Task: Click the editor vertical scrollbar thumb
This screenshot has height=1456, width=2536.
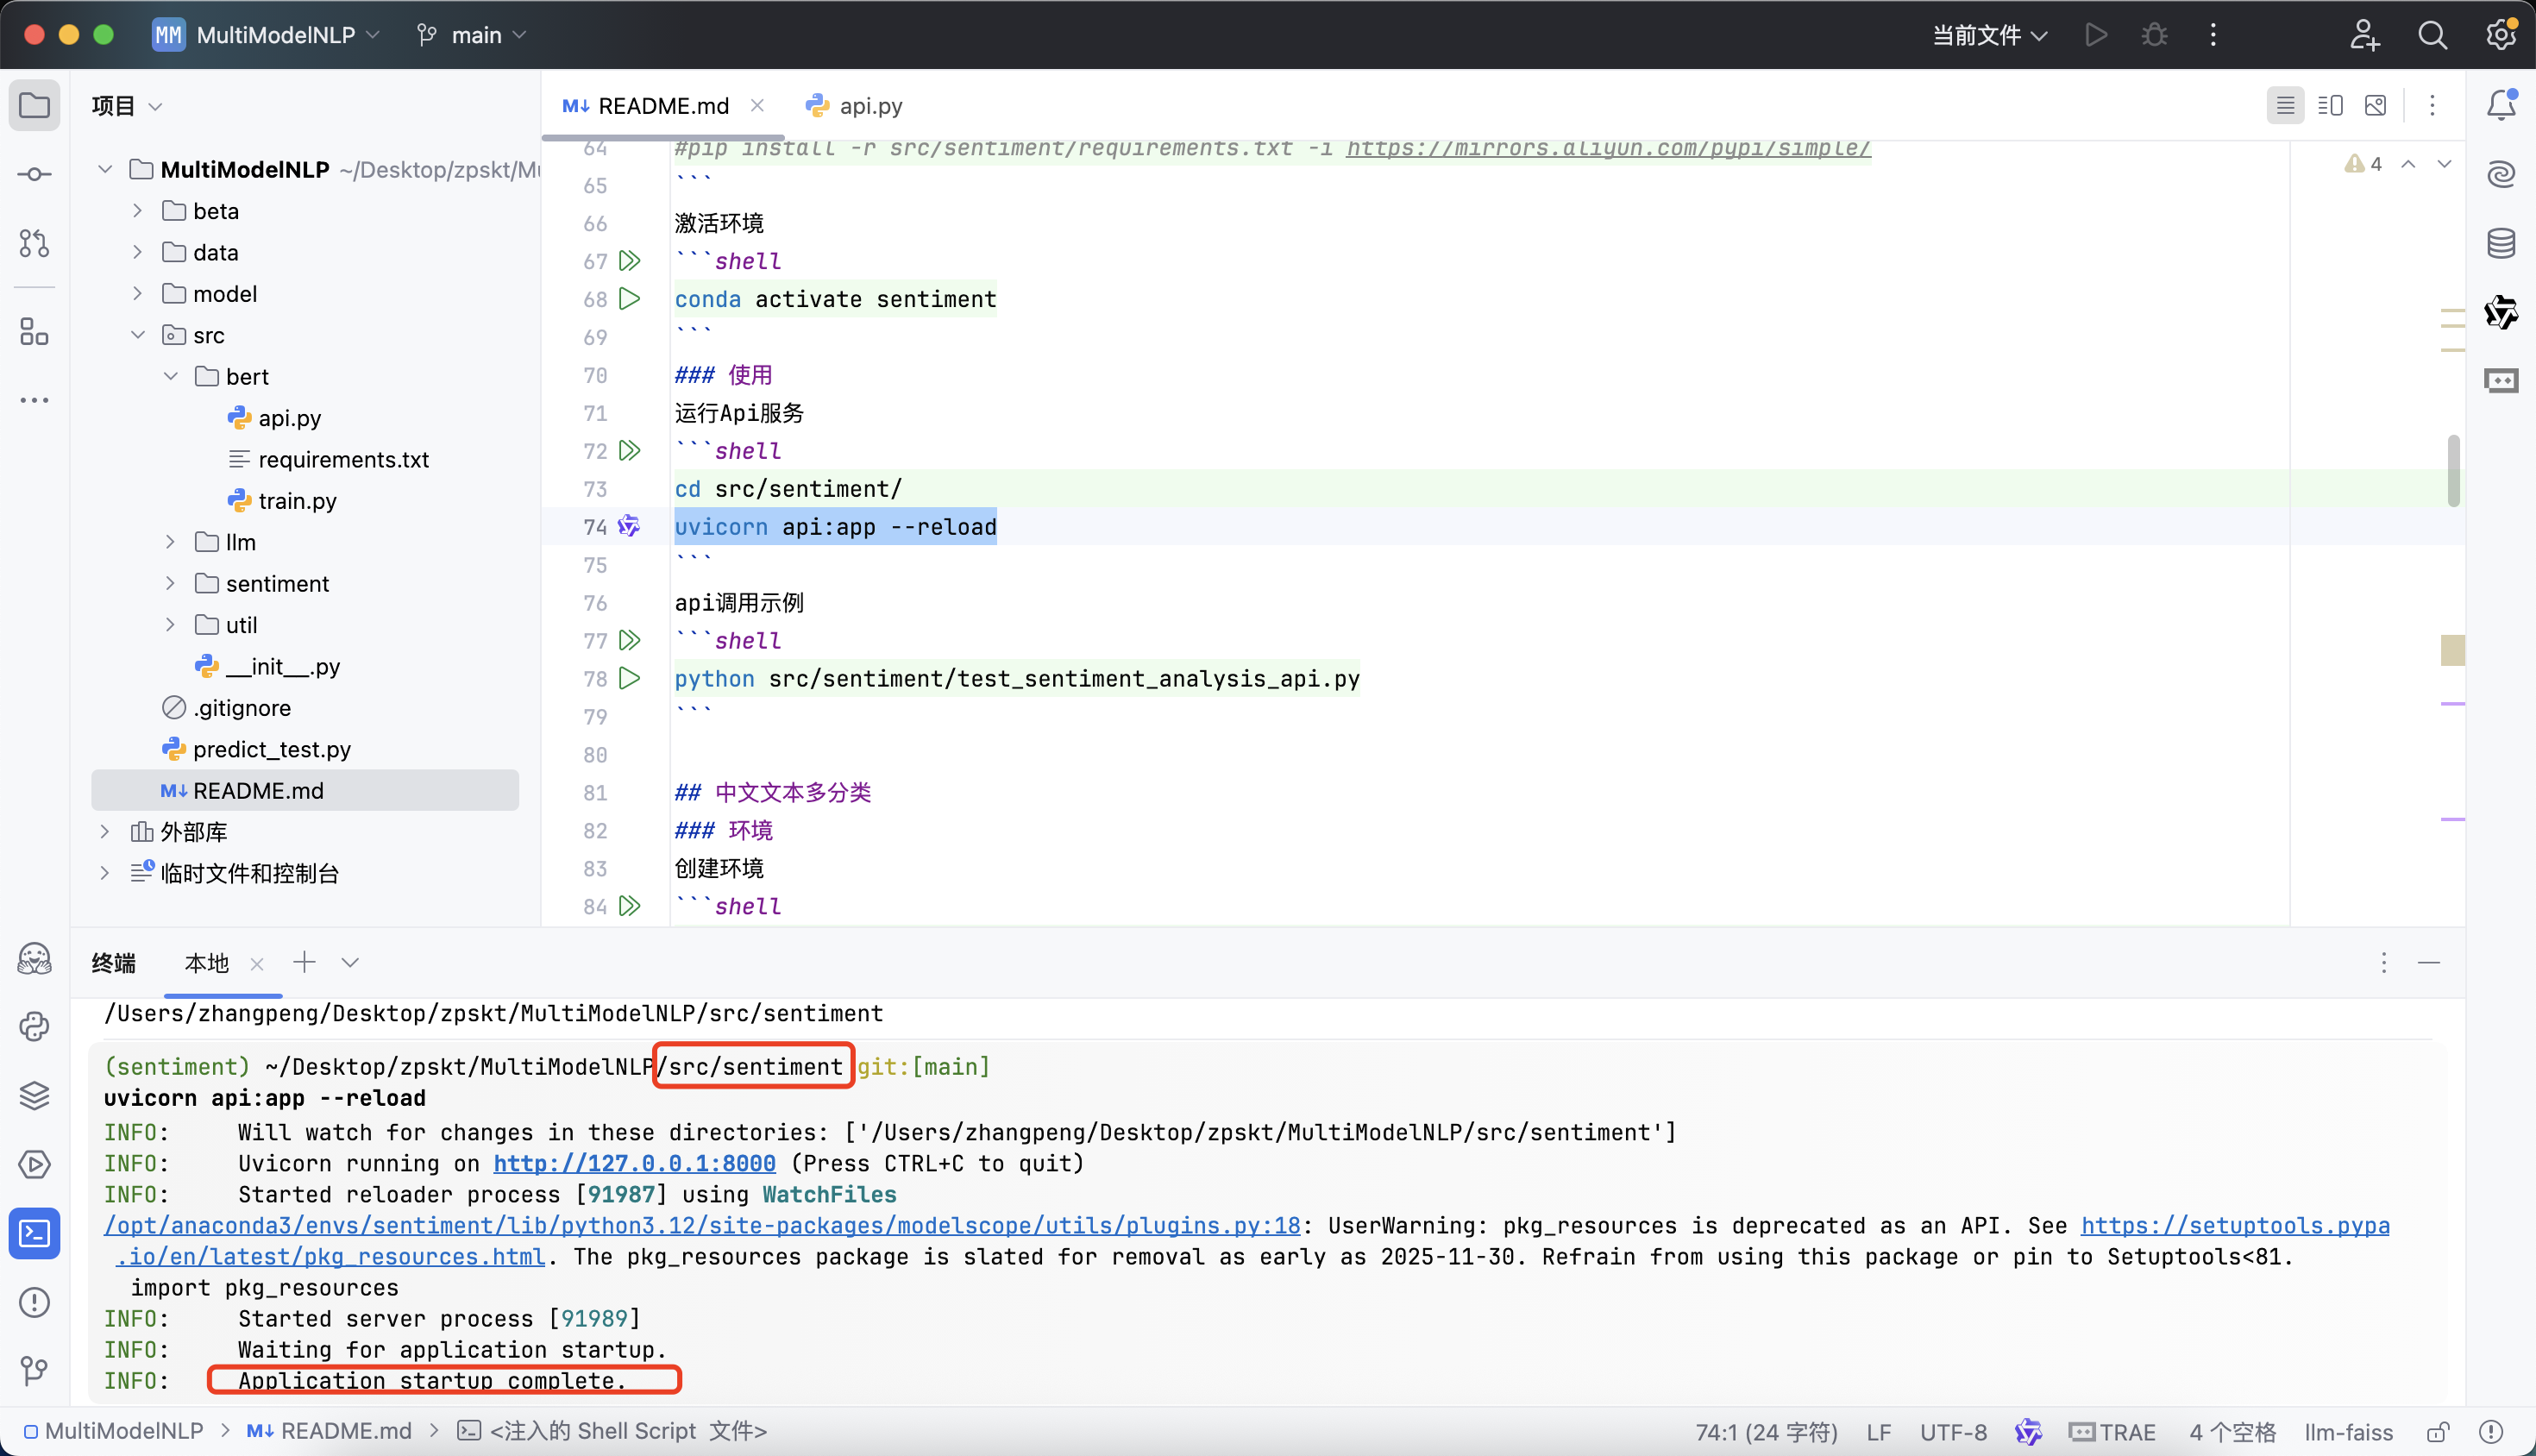Action: click(x=2453, y=470)
